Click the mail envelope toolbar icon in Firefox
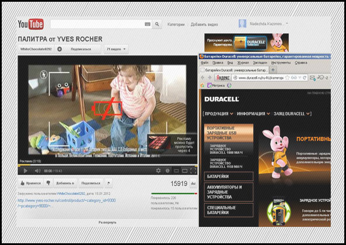The width and height of the screenshot is (346, 245). [312, 78]
